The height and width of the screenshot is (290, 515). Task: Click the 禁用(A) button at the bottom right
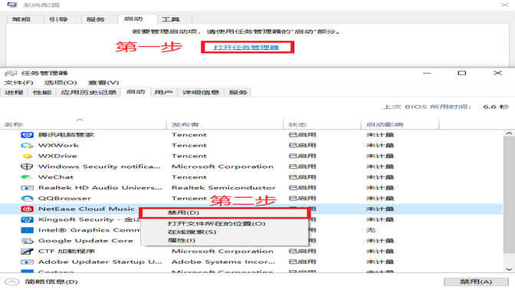click(476, 282)
